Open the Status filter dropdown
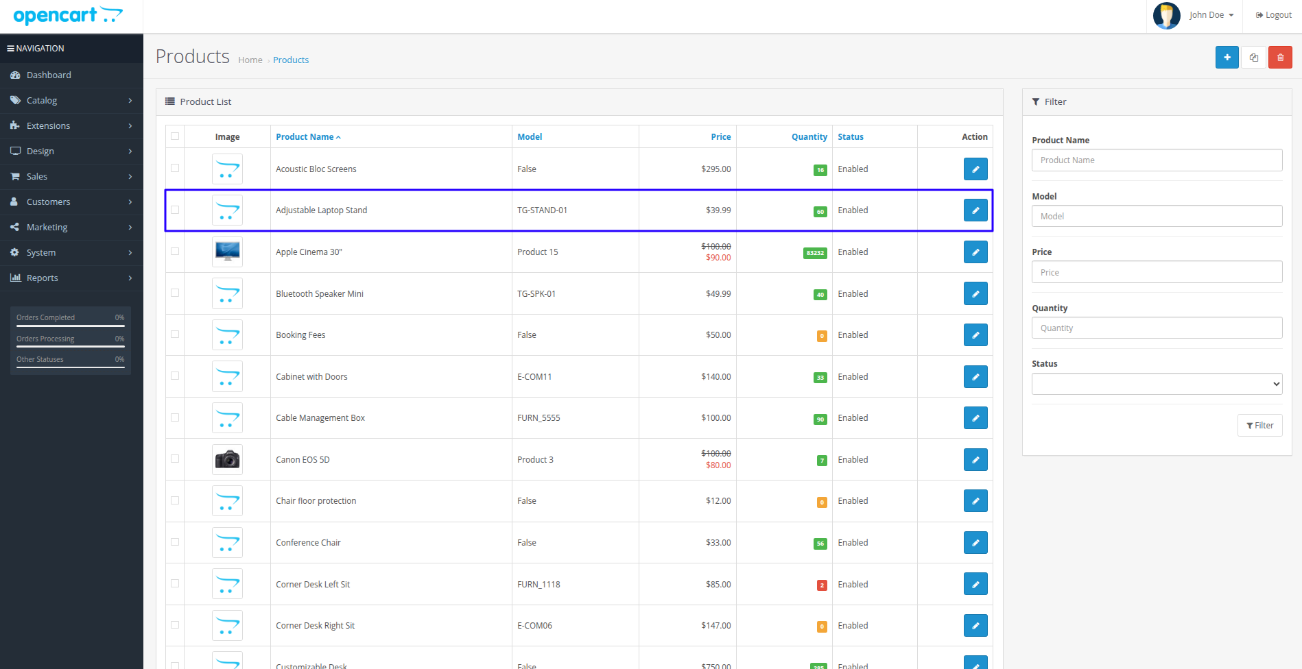Screen dimensions: 1302x669 point(1157,384)
